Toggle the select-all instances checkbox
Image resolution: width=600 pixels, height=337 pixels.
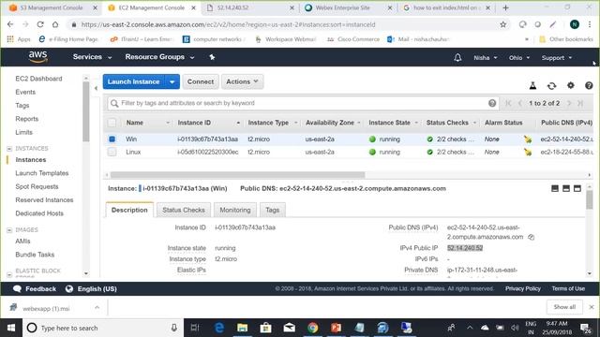pos(112,123)
